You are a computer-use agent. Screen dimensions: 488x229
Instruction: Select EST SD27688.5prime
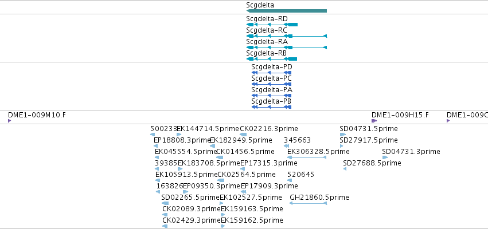point(345,169)
